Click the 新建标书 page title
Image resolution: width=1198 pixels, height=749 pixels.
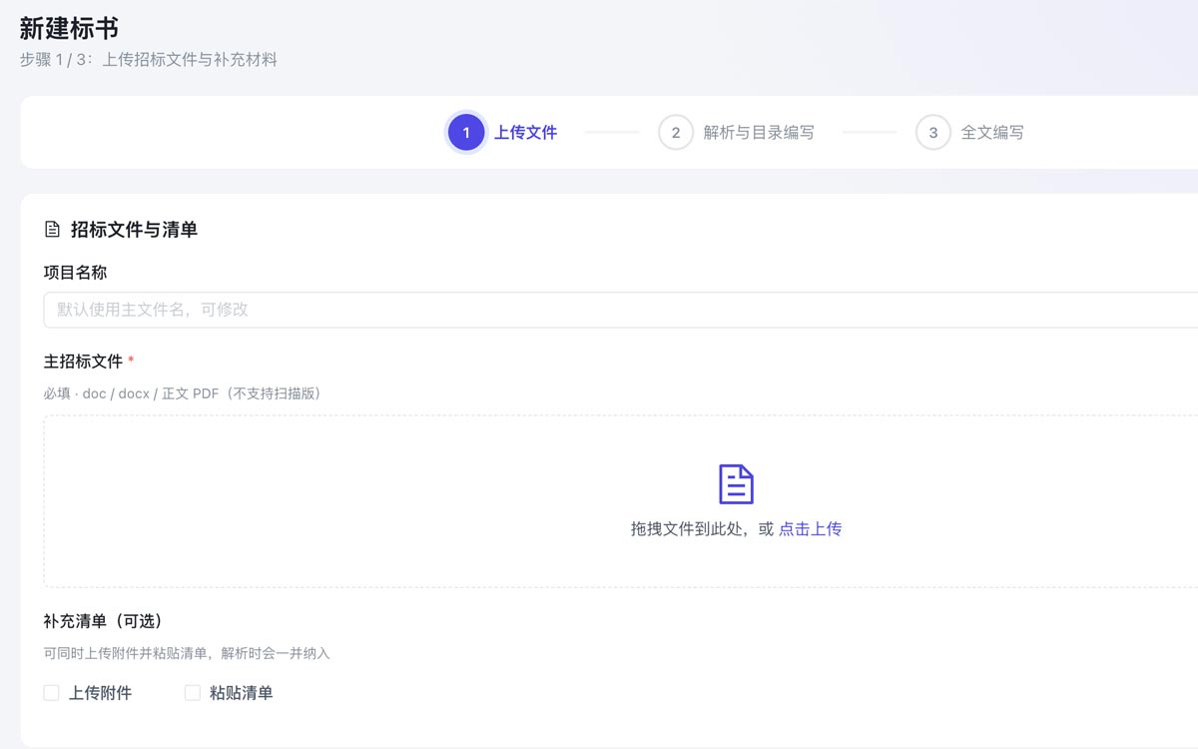(x=69, y=28)
